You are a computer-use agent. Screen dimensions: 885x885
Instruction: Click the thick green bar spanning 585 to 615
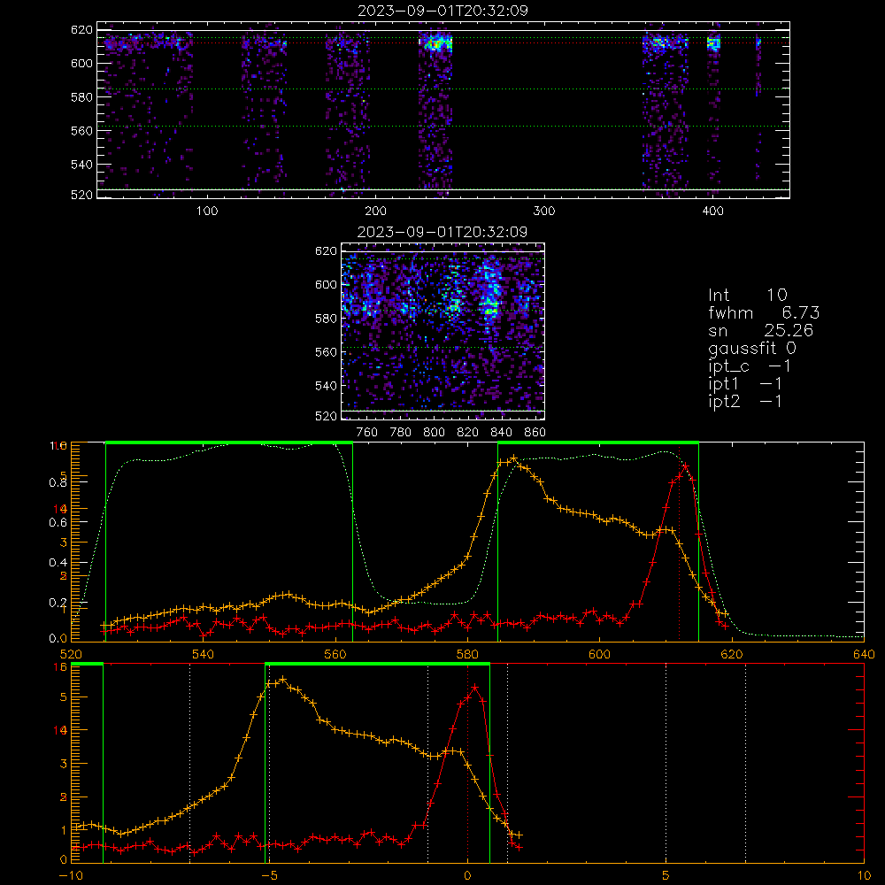point(598,442)
